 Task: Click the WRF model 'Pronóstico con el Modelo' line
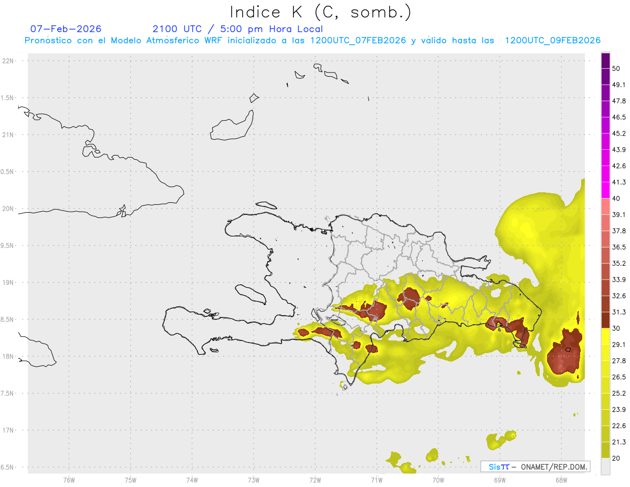point(312,40)
